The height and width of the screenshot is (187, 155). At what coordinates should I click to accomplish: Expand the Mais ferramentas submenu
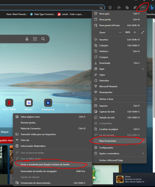tap(119, 141)
